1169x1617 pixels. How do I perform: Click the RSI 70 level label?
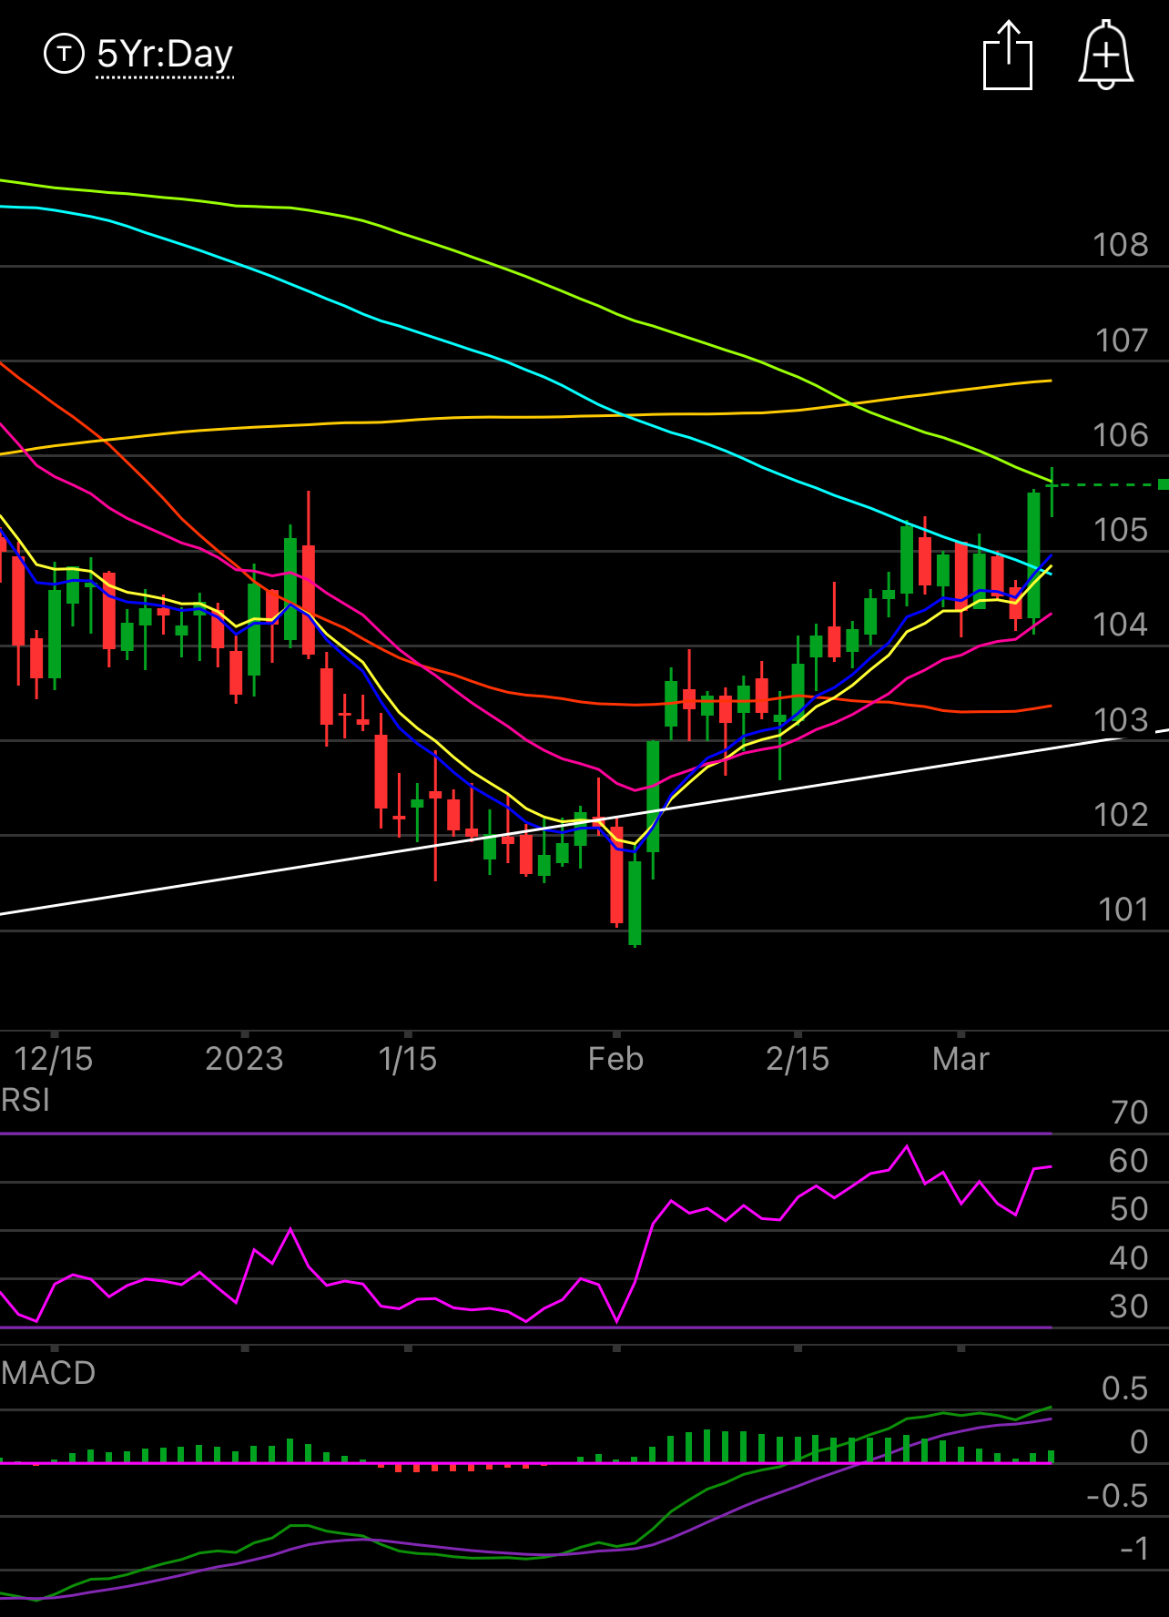pos(1130,1113)
